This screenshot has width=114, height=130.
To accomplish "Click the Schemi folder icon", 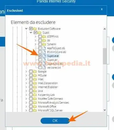I will (x=44, y=44).
